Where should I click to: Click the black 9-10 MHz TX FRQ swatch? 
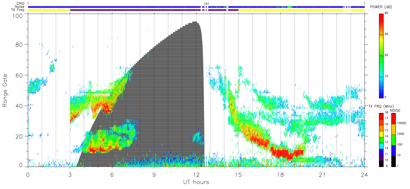tap(381, 164)
